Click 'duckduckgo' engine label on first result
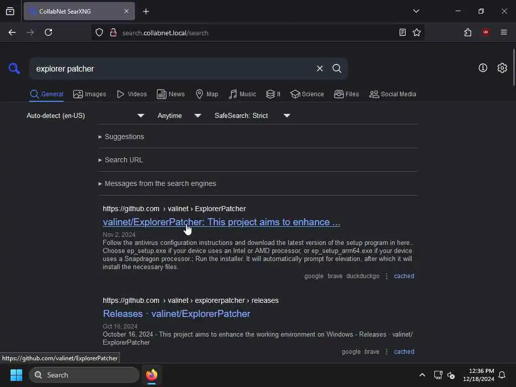Viewport: 516px width, 387px height. pyautogui.click(x=363, y=276)
